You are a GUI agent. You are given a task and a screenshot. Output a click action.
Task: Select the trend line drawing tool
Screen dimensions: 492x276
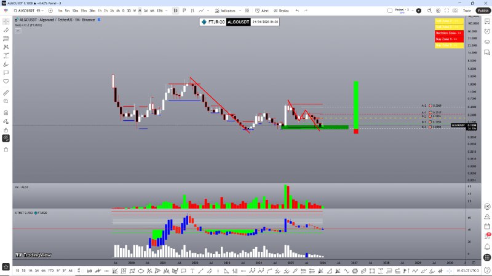click(x=6, y=29)
